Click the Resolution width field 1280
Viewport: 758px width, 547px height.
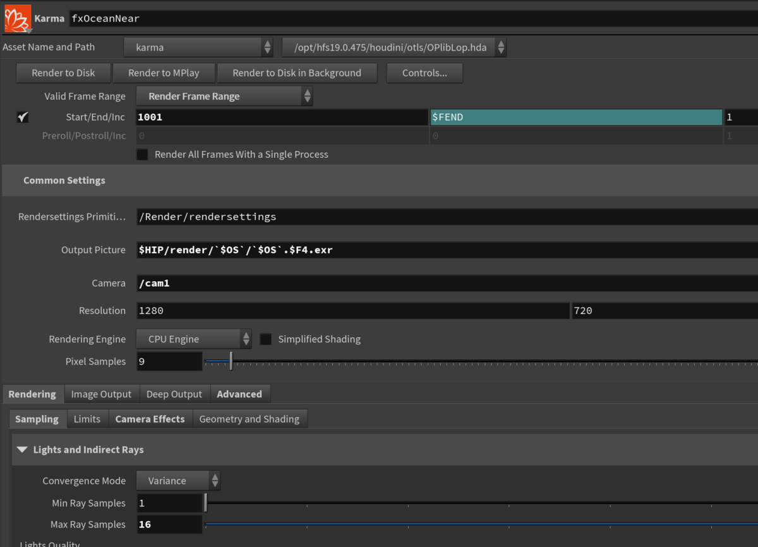[x=353, y=311]
